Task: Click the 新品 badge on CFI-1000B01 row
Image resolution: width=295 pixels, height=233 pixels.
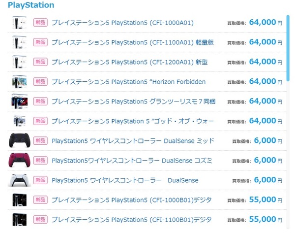Action: [40, 200]
